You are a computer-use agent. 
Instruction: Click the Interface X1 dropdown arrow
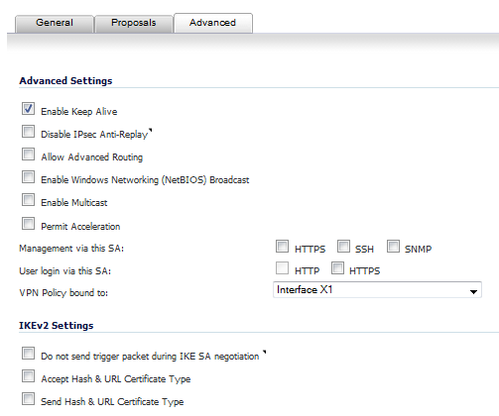[473, 291]
